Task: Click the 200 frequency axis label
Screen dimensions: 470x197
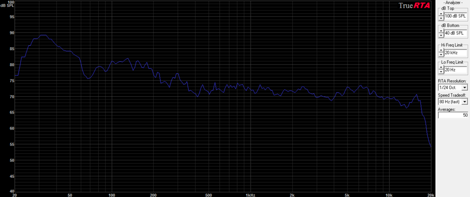Action: [x=153, y=195]
